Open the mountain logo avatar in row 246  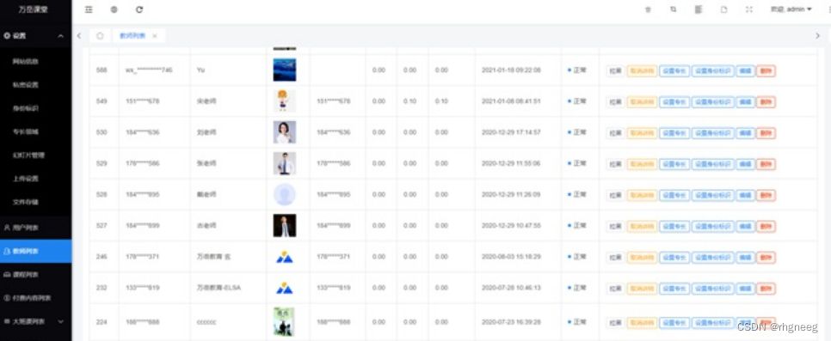(x=285, y=257)
